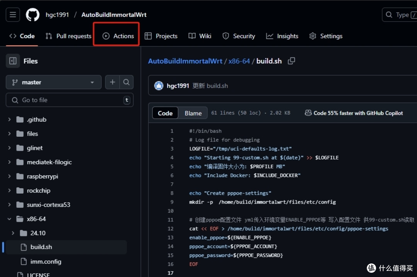Expand the rockchip folder chevron
The width and height of the screenshot is (417, 277).
[x=9, y=190]
